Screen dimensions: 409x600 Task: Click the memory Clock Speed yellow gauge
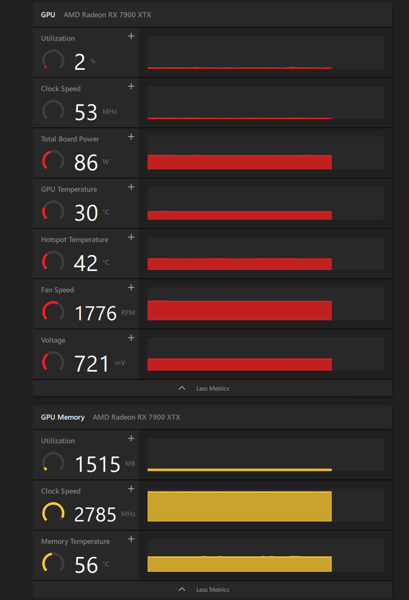(53, 514)
